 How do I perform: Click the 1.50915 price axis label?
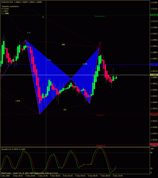(x=154, y=46)
